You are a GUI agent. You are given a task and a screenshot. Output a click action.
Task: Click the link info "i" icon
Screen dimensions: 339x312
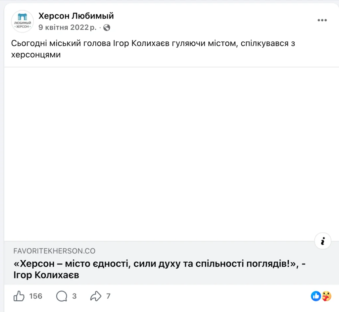coord(322,241)
